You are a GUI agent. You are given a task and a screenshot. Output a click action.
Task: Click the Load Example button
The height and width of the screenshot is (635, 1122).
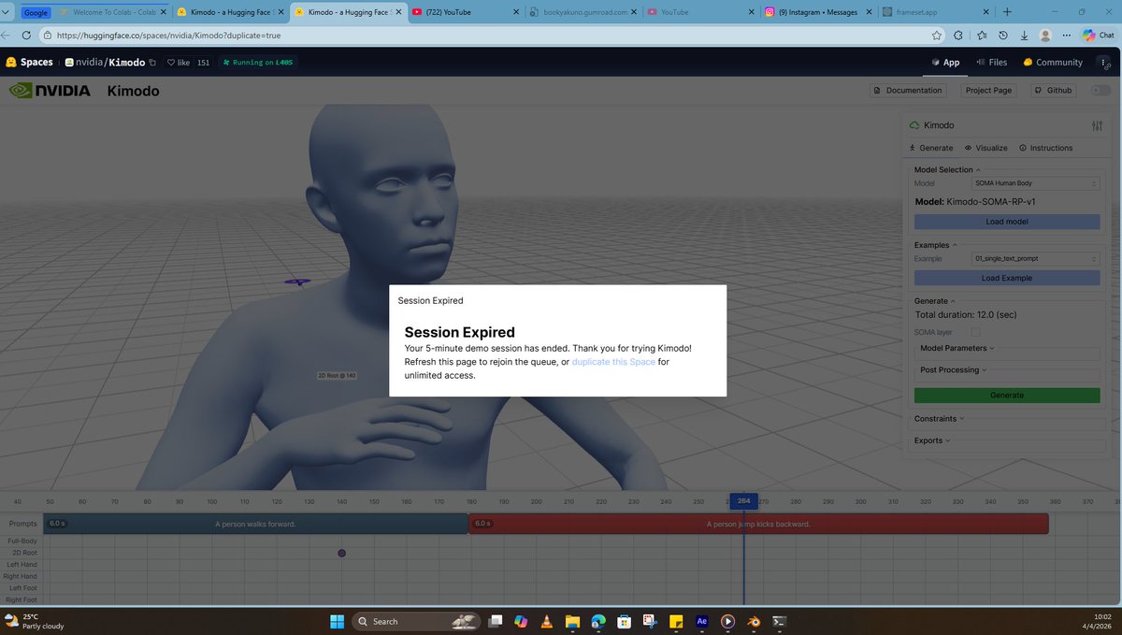pos(1007,278)
